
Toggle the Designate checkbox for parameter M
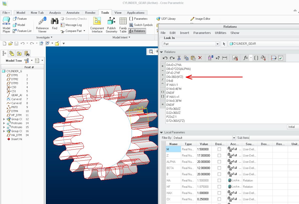pyautogui.click(x=219, y=149)
